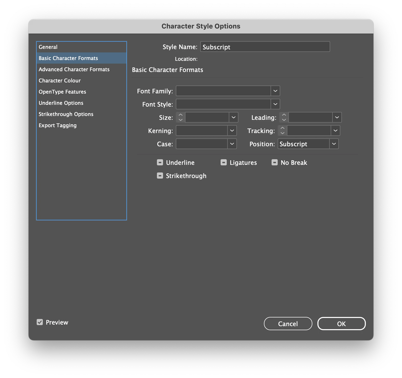The width and height of the screenshot is (402, 378).
Task: Select Basic Character Formats in sidebar
Action: click(x=82, y=58)
